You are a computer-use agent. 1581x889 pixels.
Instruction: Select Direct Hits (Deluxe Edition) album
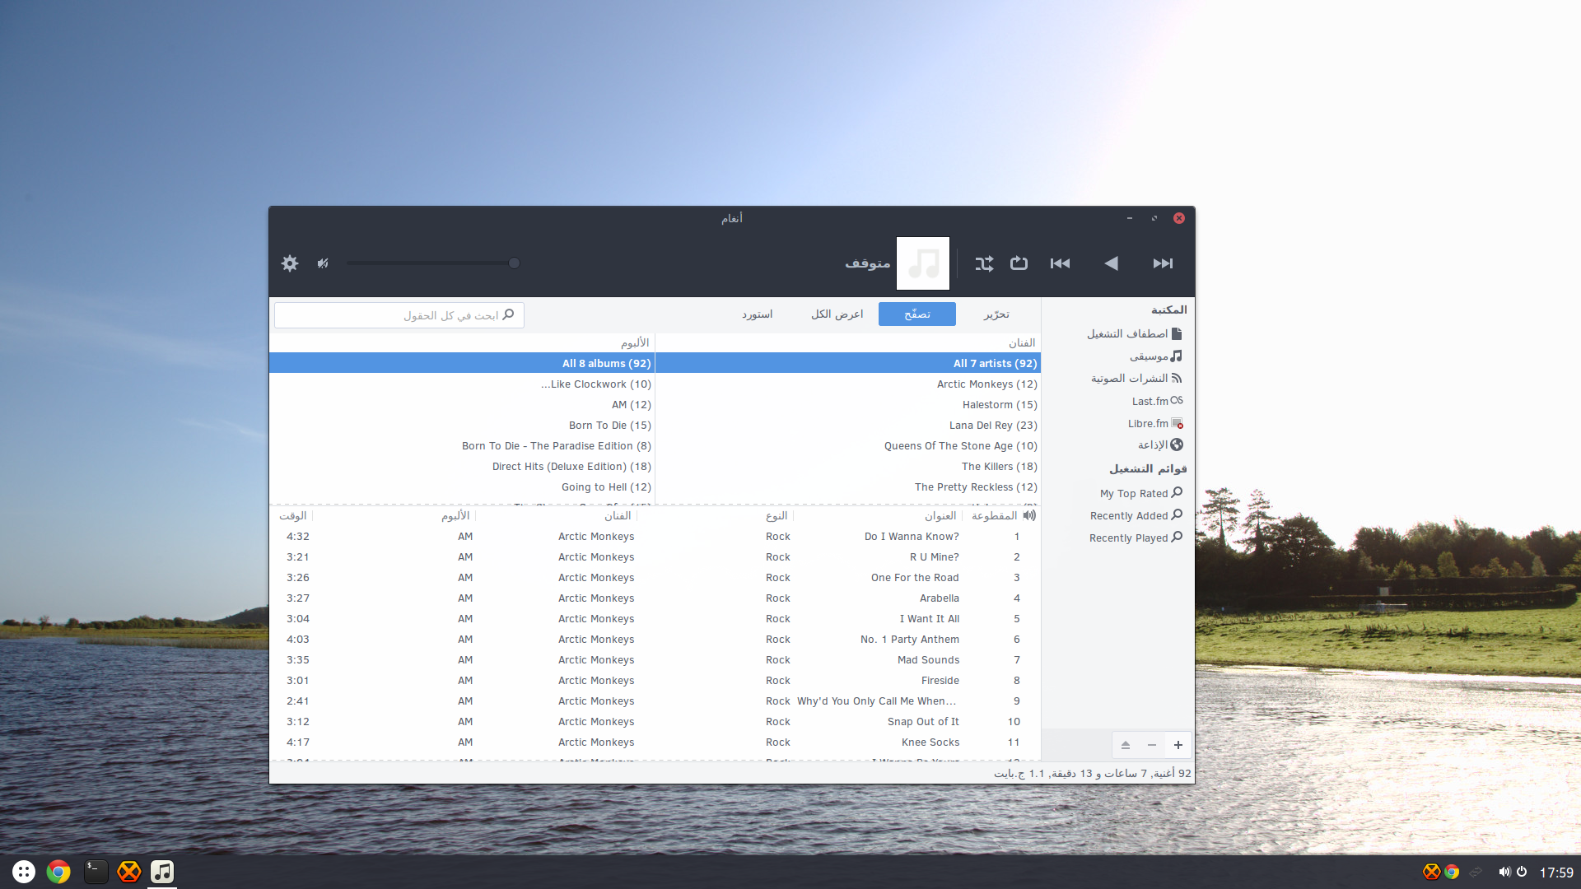tap(462, 467)
